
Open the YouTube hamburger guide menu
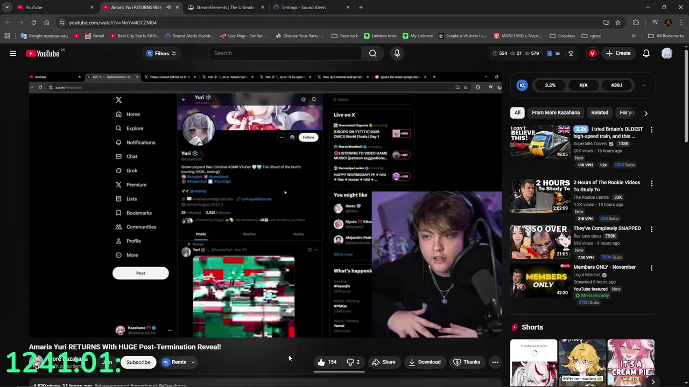13,53
